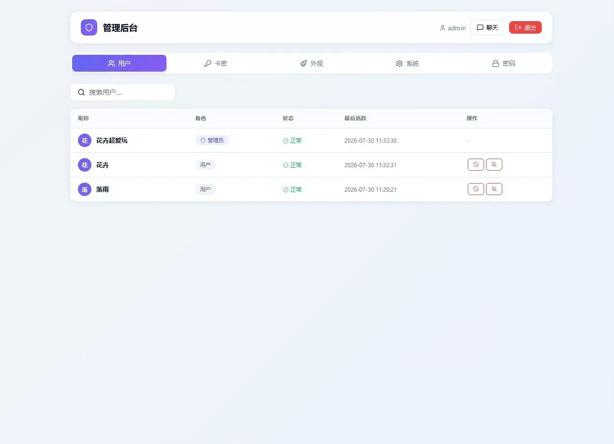Ban user 花卉 with the block icon
Screen dimensions: 614x444
(x=476, y=165)
